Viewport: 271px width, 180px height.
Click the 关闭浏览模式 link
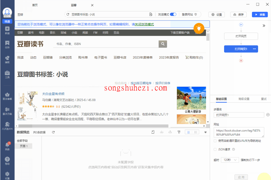tap(144, 24)
